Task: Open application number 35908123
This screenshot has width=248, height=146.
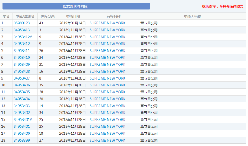Action: 22,23
